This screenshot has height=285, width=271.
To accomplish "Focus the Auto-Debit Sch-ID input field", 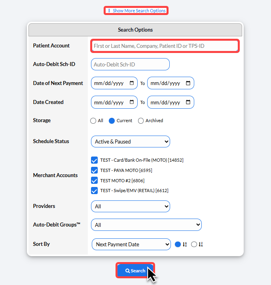I will click(130, 64).
